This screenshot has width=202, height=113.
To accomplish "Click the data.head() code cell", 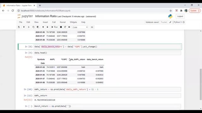I will click(x=107, y=53).
